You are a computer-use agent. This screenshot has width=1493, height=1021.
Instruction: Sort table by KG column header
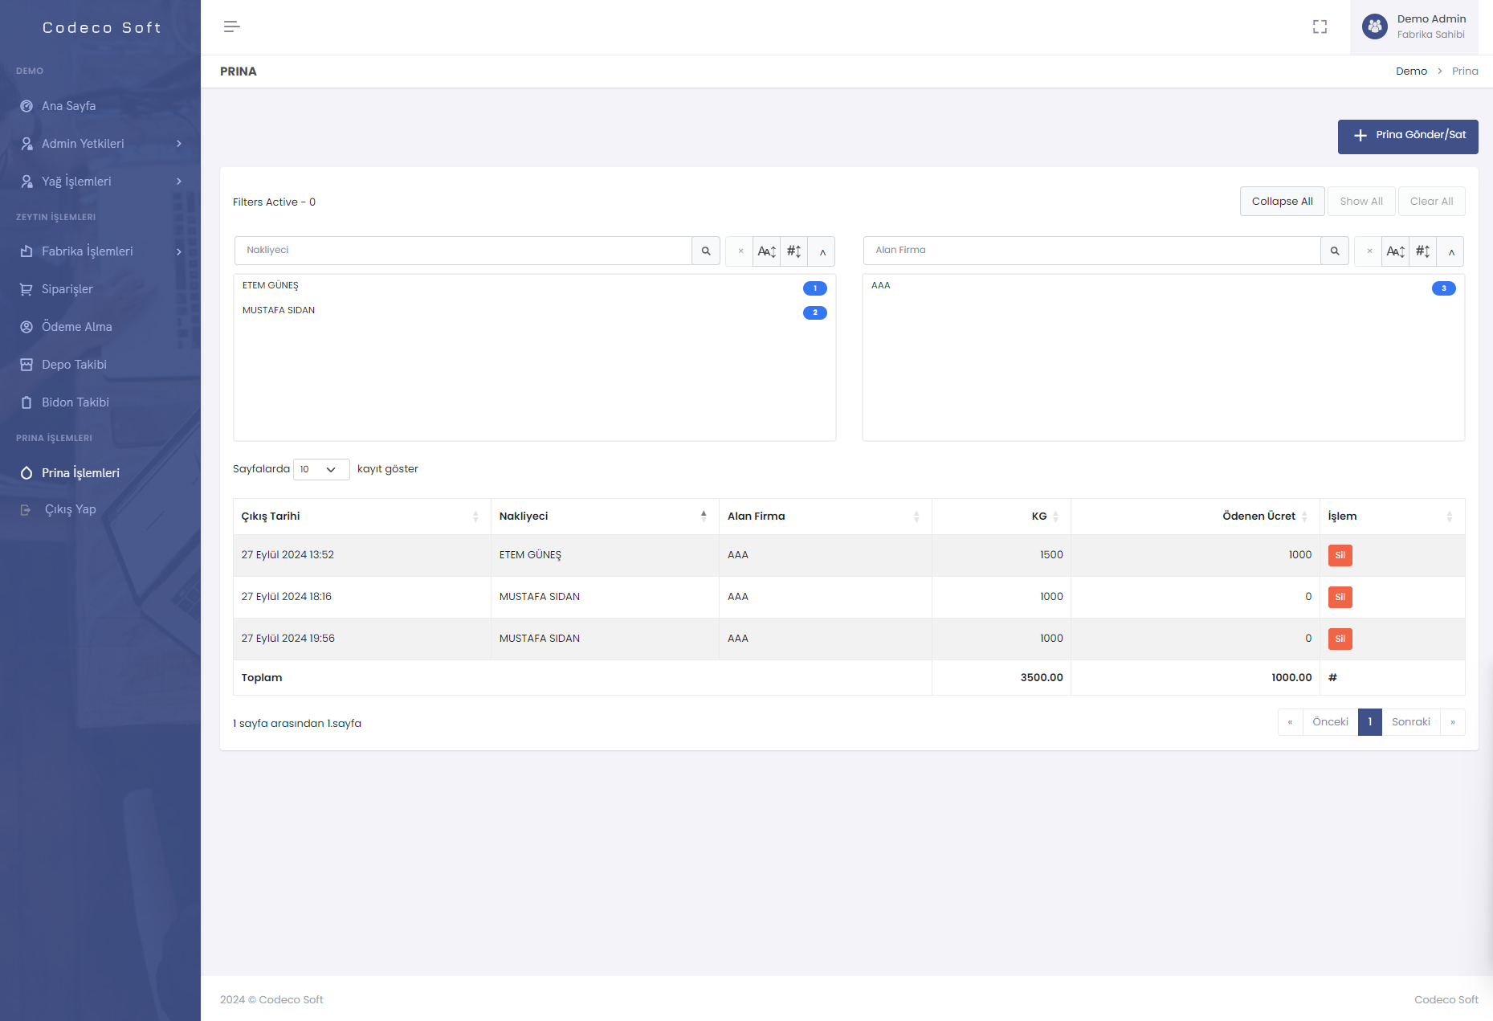(x=1039, y=517)
